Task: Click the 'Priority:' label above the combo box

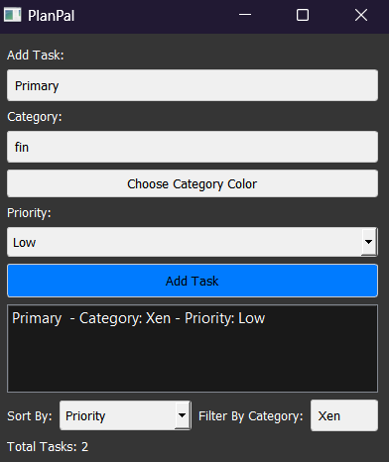Action: pos(29,213)
